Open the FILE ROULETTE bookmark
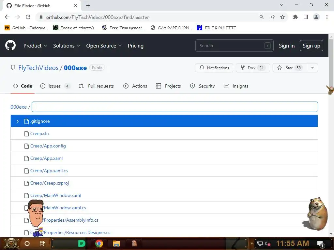The width and height of the screenshot is (334, 250). [x=217, y=28]
